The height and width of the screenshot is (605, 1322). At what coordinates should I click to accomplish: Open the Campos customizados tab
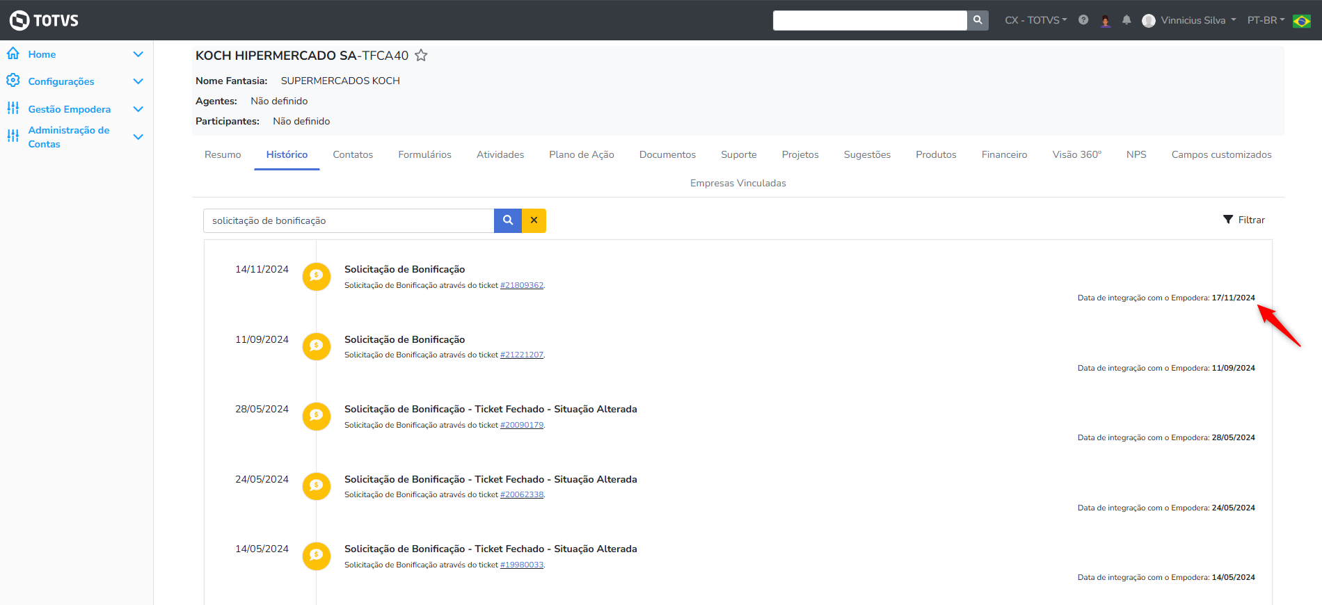[1221, 154]
